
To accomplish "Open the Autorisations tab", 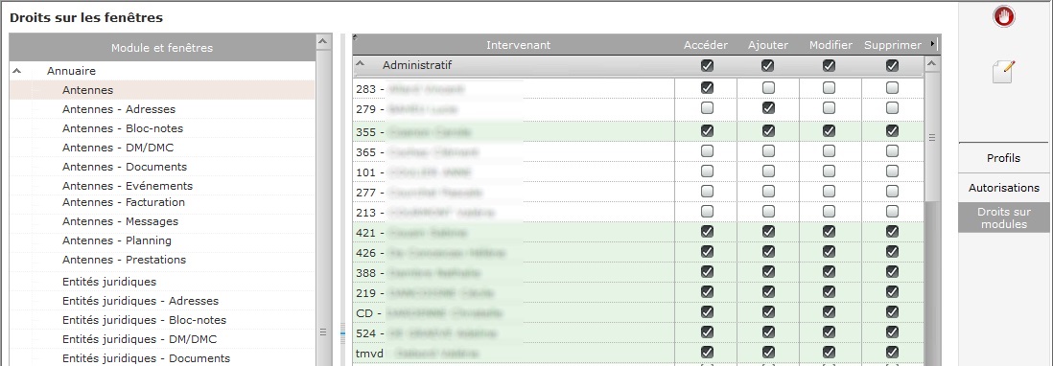I will tap(1003, 188).
